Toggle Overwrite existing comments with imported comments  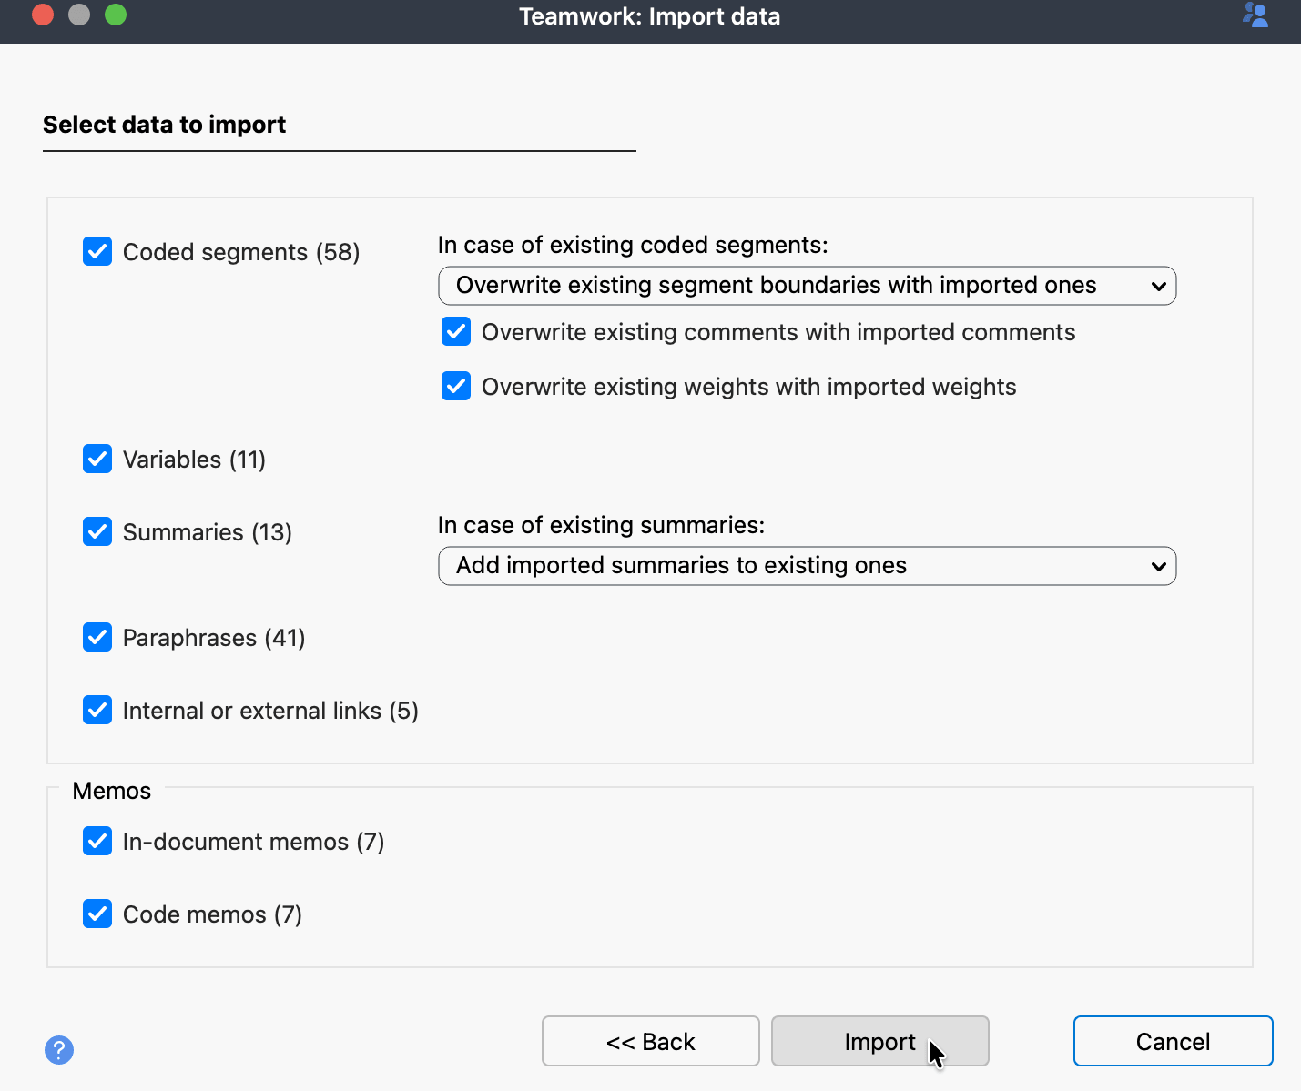(x=456, y=331)
